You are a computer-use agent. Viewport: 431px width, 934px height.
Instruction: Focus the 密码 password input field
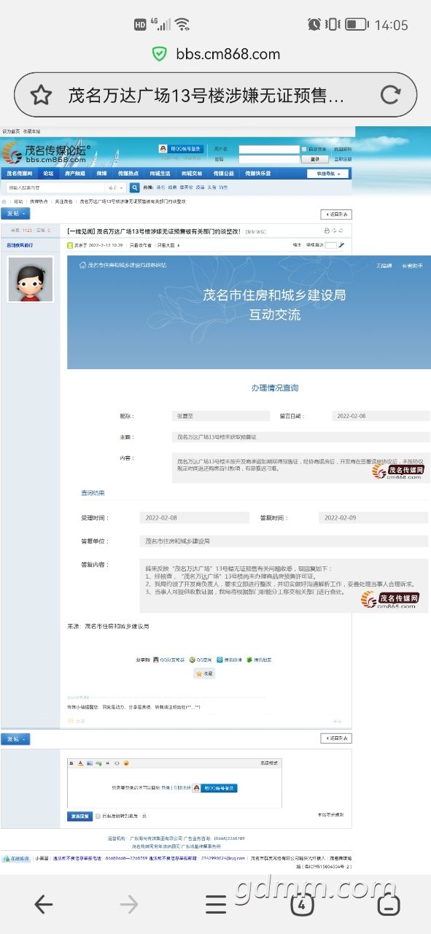click(268, 158)
